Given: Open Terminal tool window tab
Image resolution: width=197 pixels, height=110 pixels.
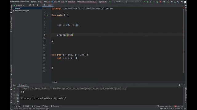Looking at the screenshot, I should 55,106.
